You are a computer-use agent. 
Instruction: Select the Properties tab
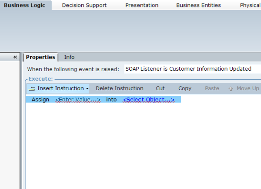pyautogui.click(x=40, y=57)
